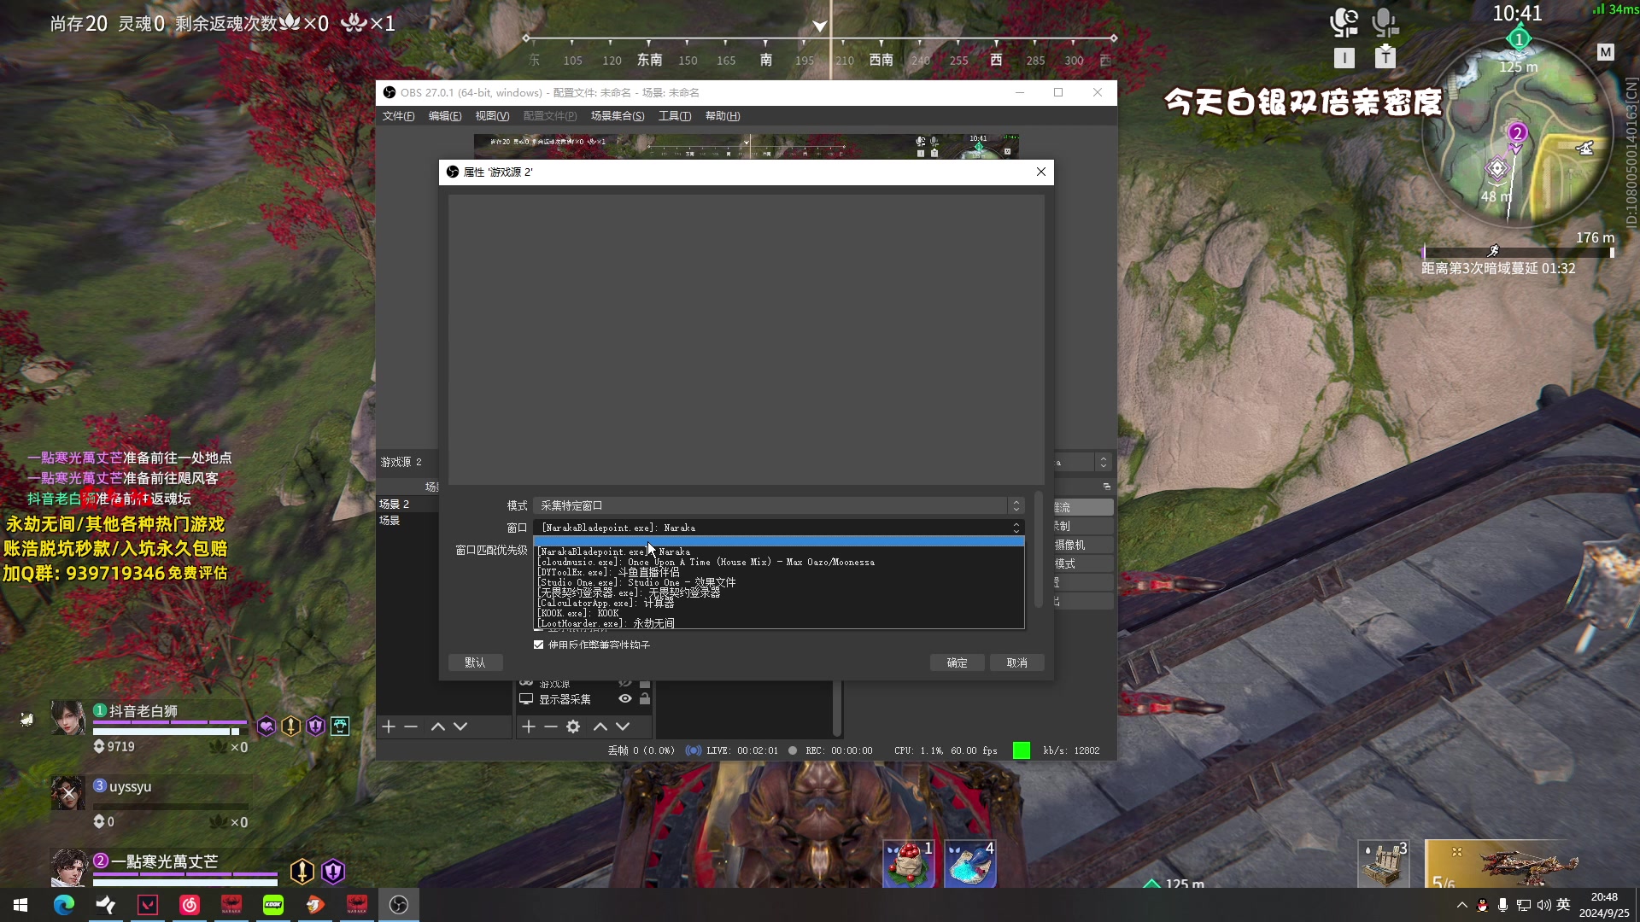Close the 属性 '游戏源 2' dialog
Screen dimensions: 1640x922
[1040, 172]
